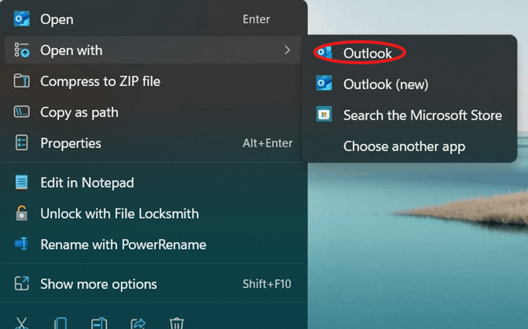Click Show more options
The height and width of the screenshot is (329, 528).
[x=98, y=284]
